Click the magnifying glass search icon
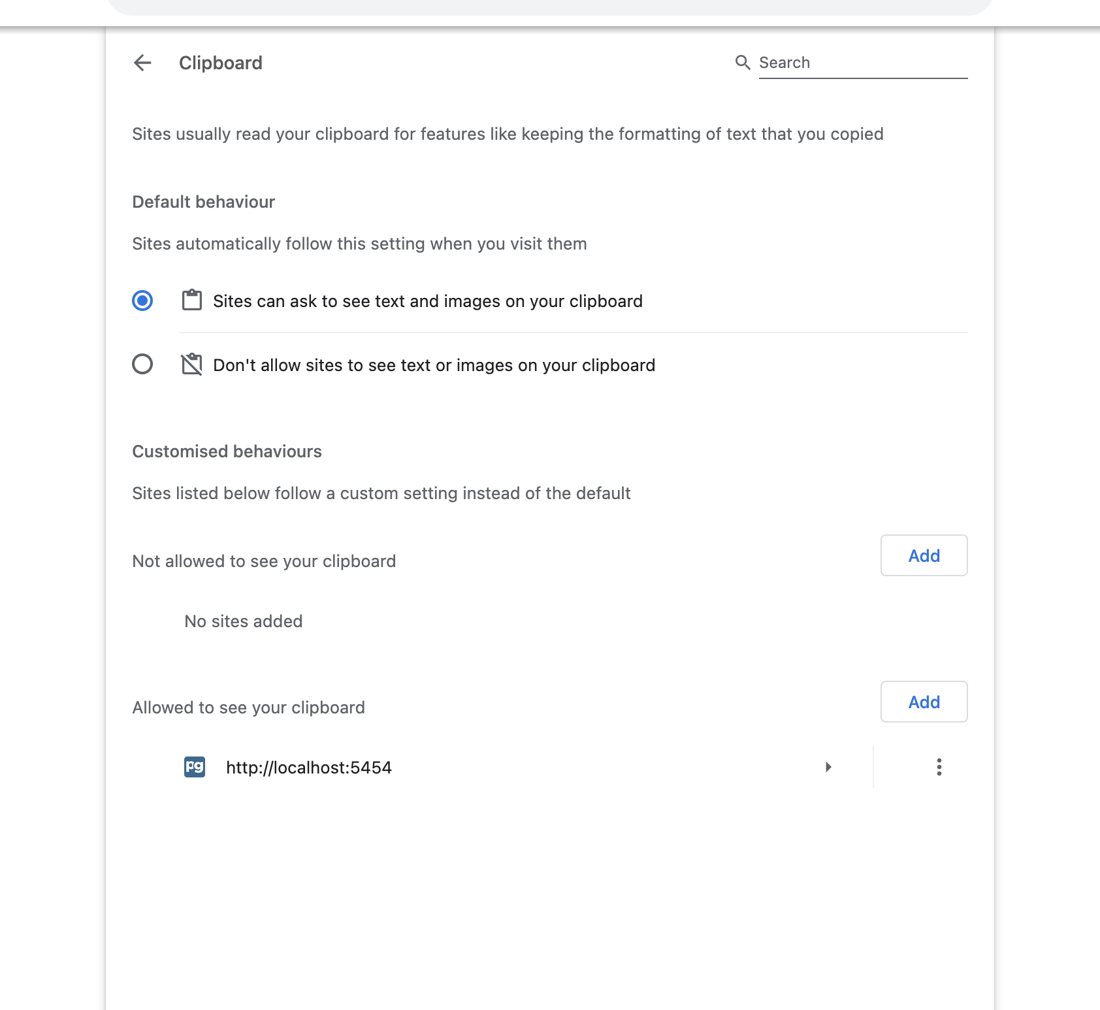This screenshot has width=1100, height=1010. tap(743, 63)
